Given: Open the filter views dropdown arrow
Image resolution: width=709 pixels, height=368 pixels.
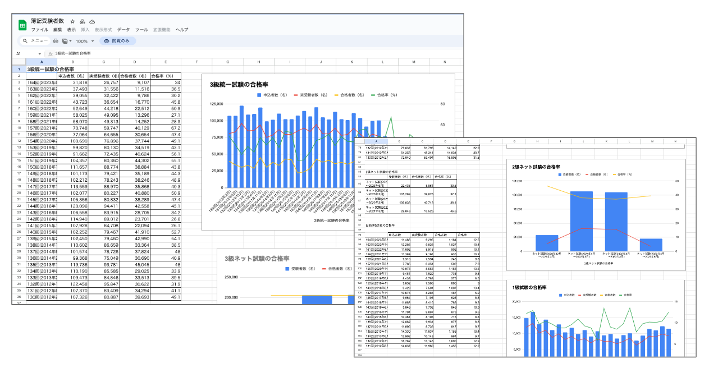Looking at the screenshot, I should (x=70, y=41).
